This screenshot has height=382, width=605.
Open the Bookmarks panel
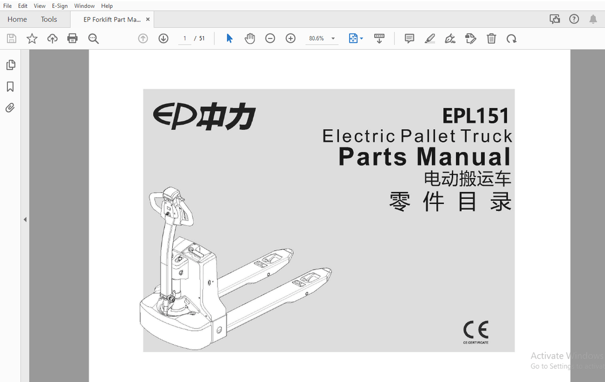[x=11, y=86]
